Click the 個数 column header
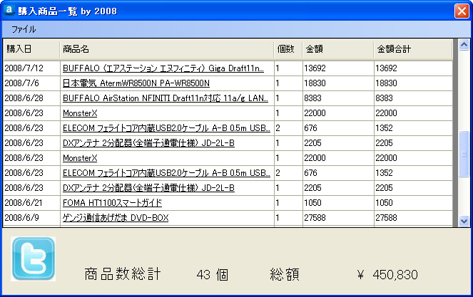 coord(288,49)
